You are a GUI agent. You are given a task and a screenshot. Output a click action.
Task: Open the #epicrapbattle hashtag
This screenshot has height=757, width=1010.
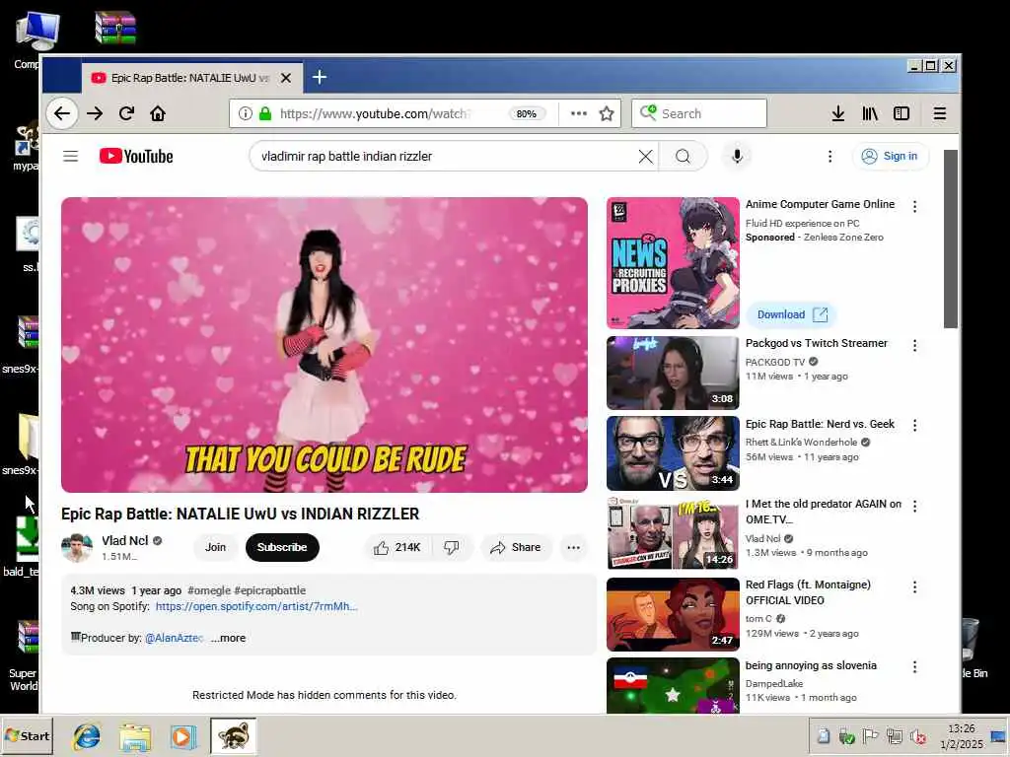click(270, 590)
